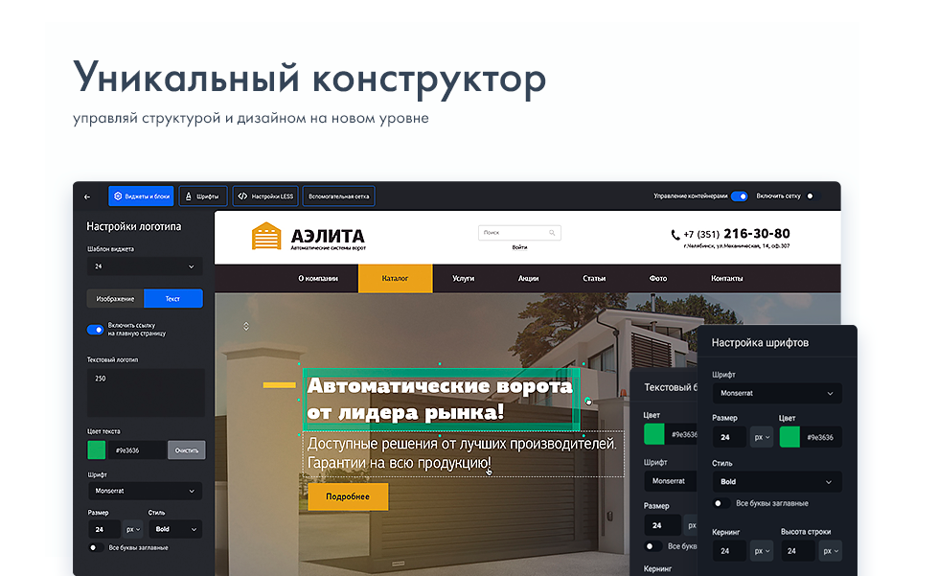This screenshot has height=576, width=938.
Task: Open Шрифт dropdown in Настройка шрифтов
Action: [776, 393]
